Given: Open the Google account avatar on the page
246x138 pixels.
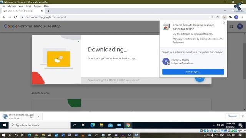Looking at the screenshot, I should pos(240,26).
